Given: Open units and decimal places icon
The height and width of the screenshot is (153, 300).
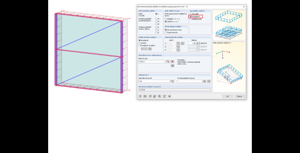Looking at the screenshot, I should [x=145, y=96].
